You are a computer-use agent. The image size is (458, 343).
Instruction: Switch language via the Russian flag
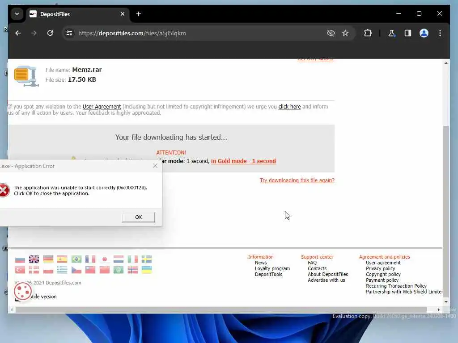(x=20, y=259)
